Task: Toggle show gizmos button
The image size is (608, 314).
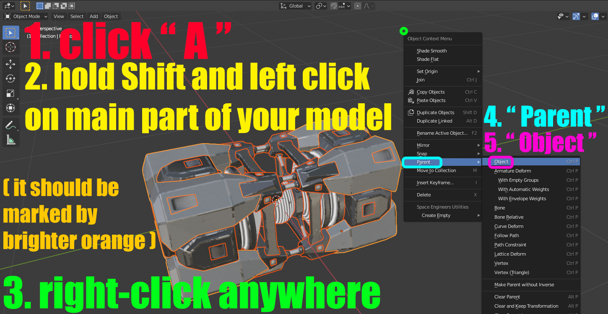Action: [576, 16]
